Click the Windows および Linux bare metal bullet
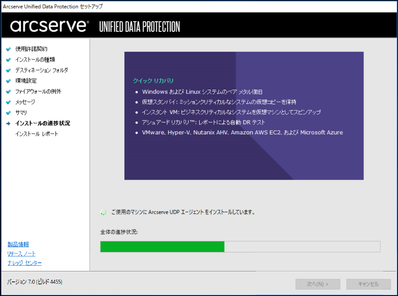The height and width of the screenshot is (296, 398). [202, 92]
